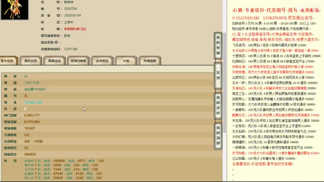Open the 装备法宝 tab

54,61
